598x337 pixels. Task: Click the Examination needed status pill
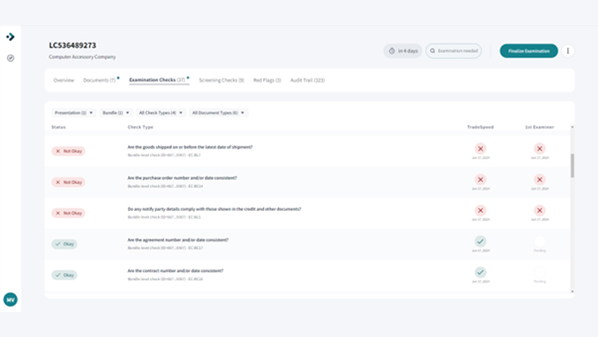point(454,51)
